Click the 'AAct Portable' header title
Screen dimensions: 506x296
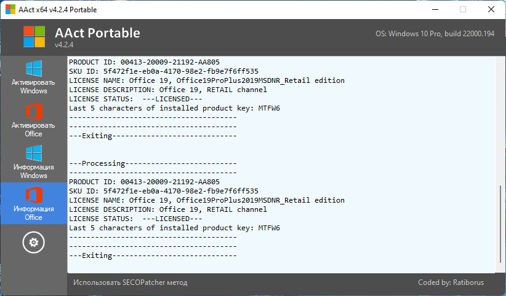click(x=97, y=33)
